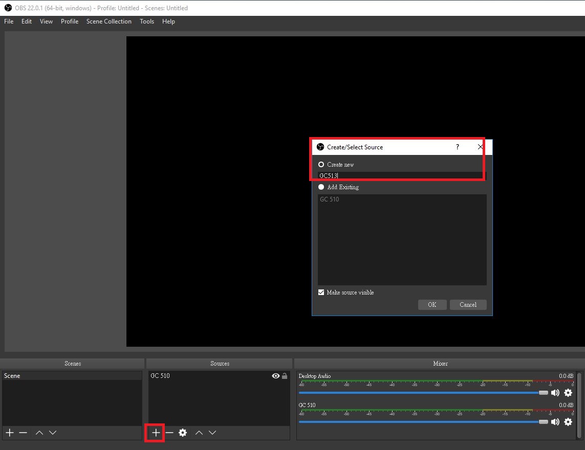
Task: Select the Add Existing radio button
Action: coord(321,187)
